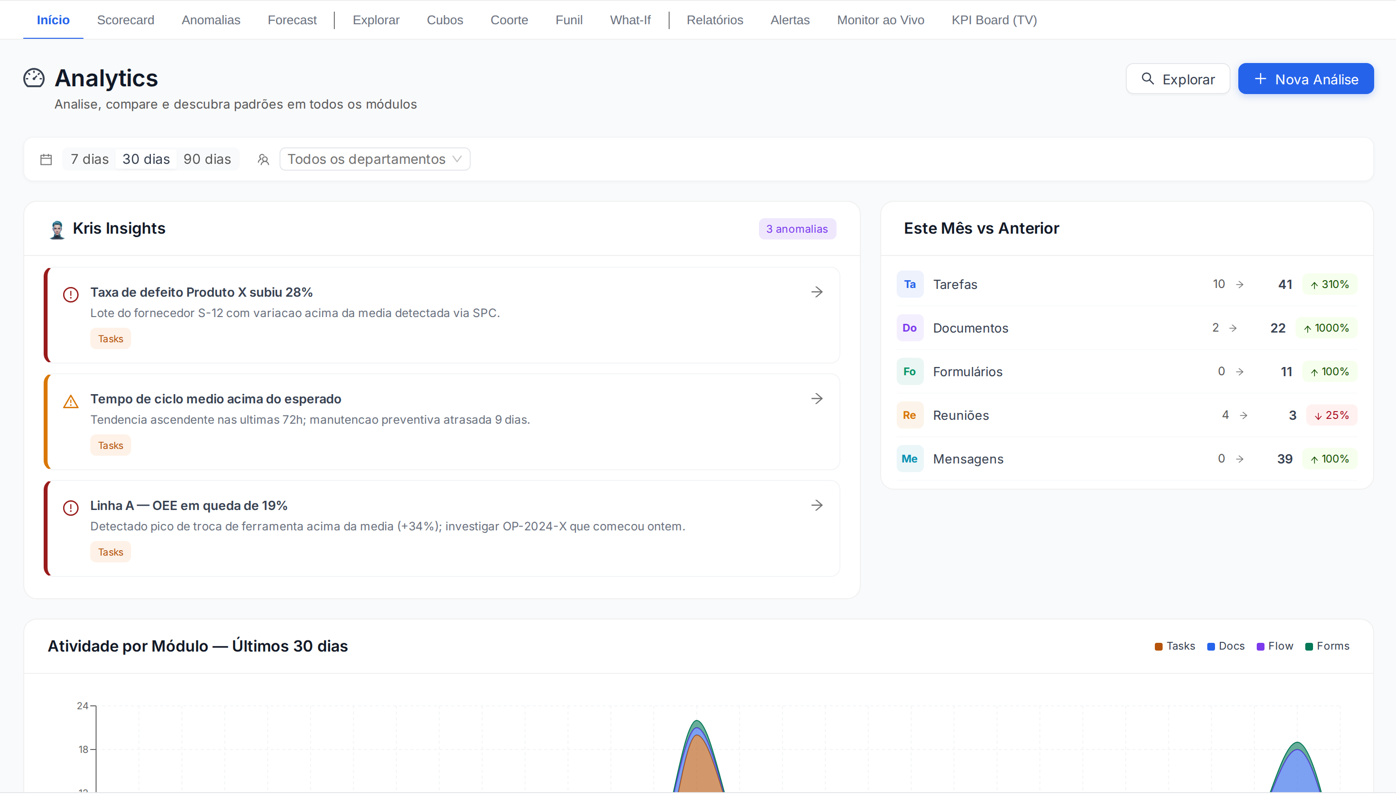The height and width of the screenshot is (797, 1396).
Task: Click the Re module badge for Reuniões
Action: click(910, 415)
